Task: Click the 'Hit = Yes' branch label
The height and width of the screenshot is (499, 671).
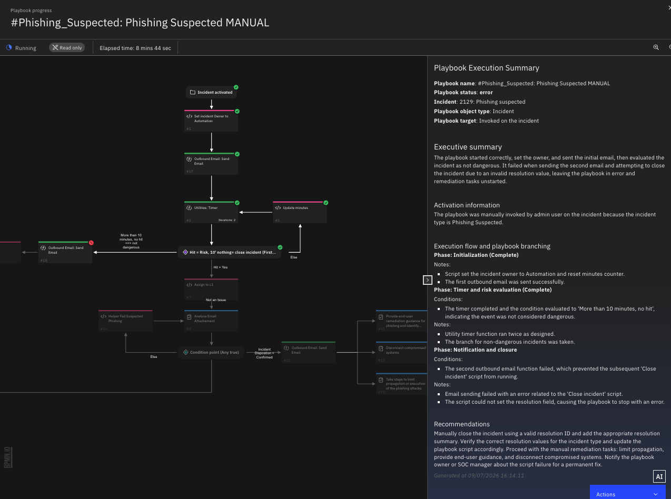Action: [220, 267]
